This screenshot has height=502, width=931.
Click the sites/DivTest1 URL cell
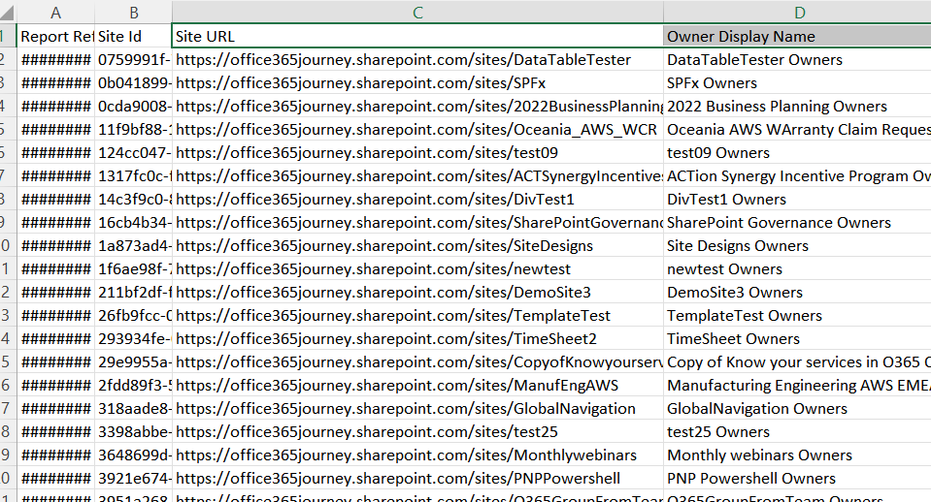[417, 199]
